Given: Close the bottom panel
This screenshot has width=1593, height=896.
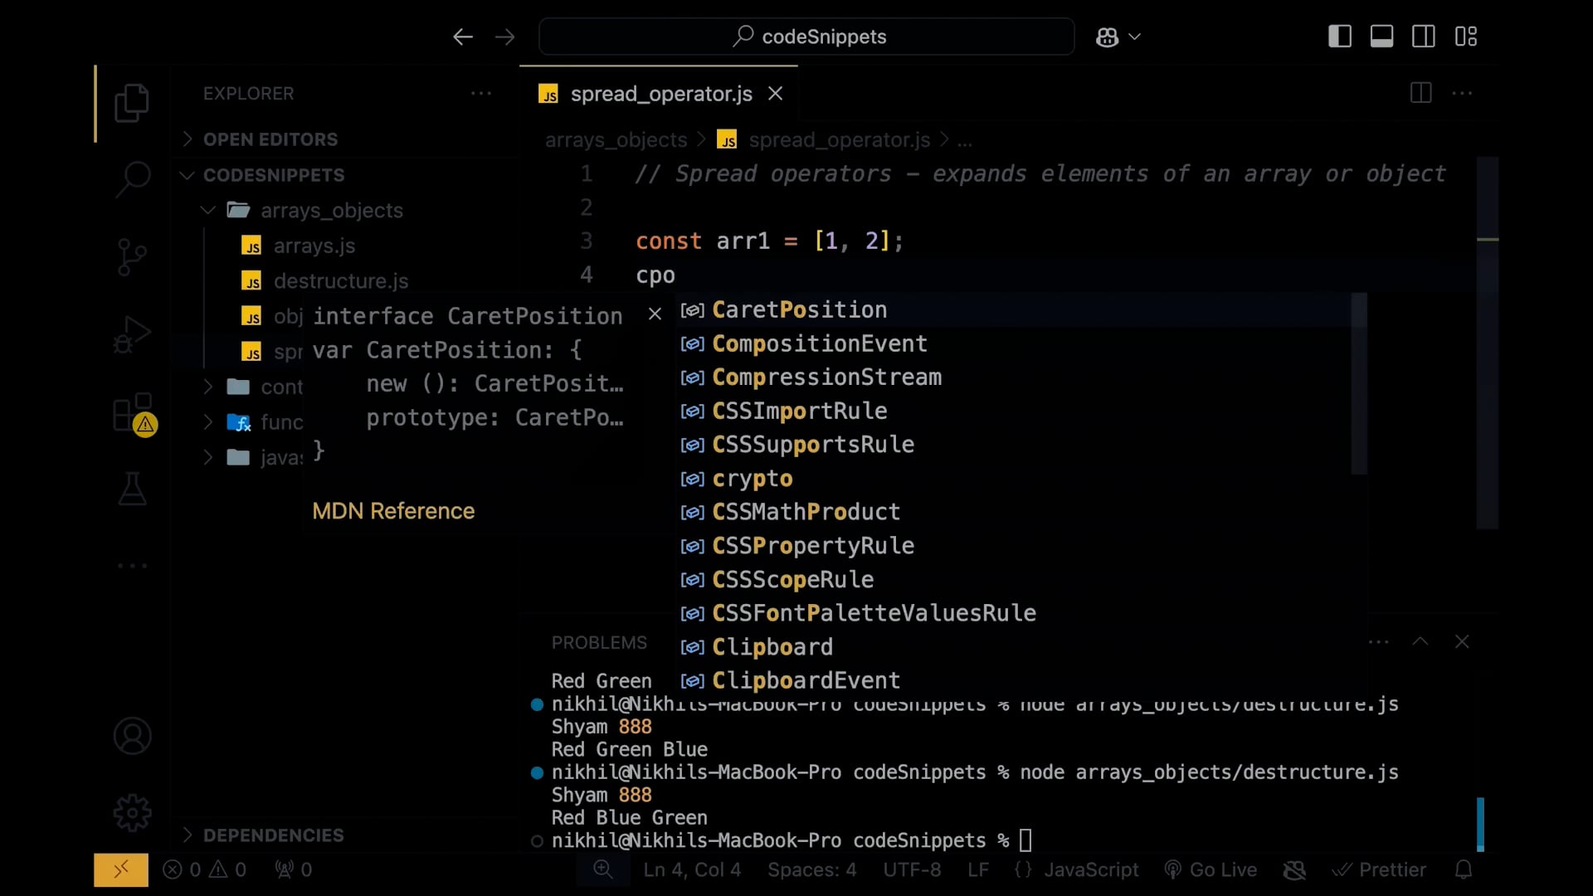Looking at the screenshot, I should [x=1462, y=641].
